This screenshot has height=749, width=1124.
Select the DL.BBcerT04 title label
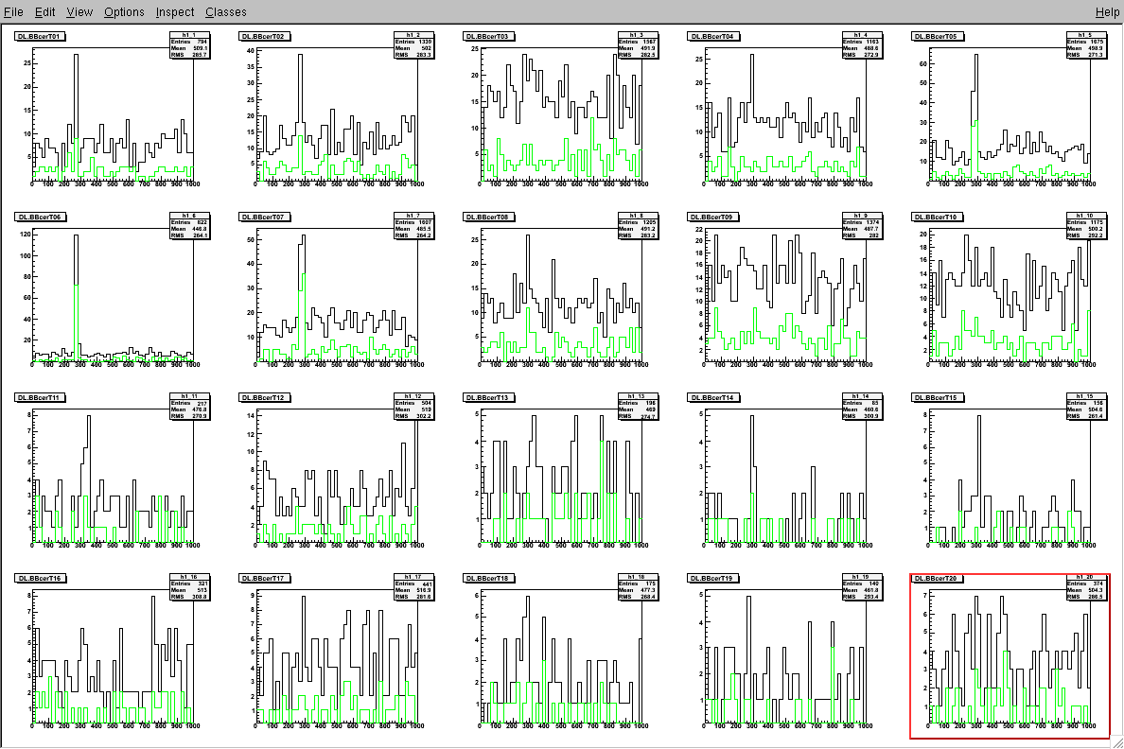point(712,36)
